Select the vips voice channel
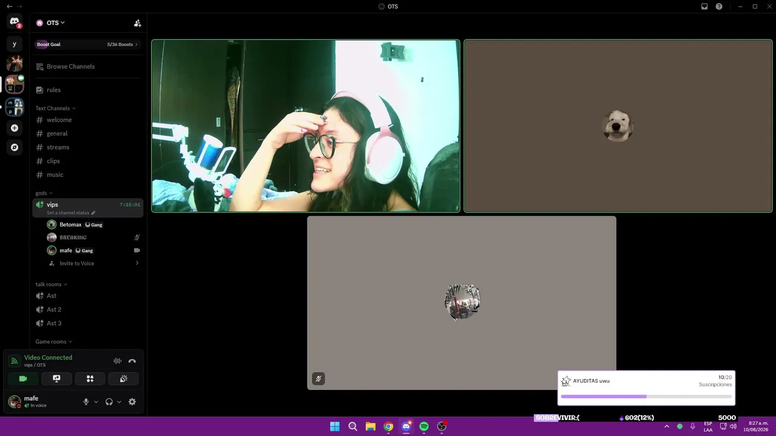Image resolution: width=776 pixels, height=436 pixels. (88, 208)
